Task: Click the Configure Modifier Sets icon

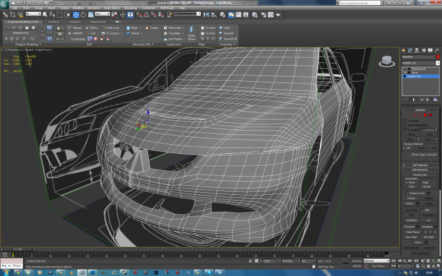Action: pyautogui.click(x=435, y=100)
